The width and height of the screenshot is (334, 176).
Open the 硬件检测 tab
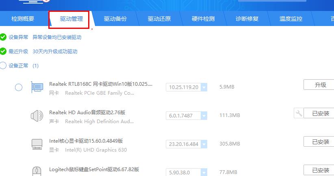(x=203, y=19)
